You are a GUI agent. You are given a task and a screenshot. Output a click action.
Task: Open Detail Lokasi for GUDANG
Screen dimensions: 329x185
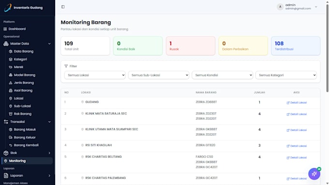(297, 103)
